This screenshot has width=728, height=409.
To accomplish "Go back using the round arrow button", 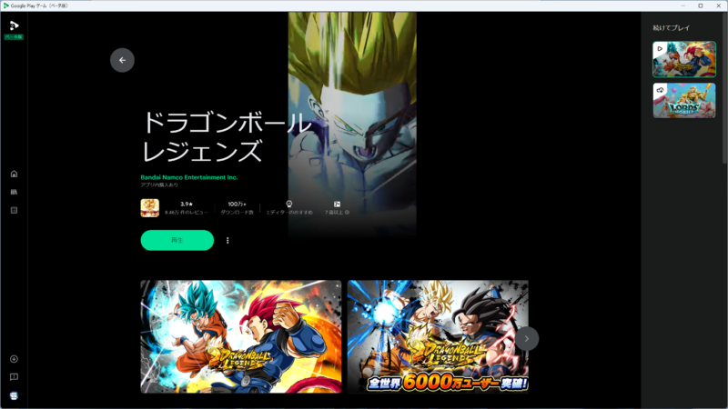I will [x=122, y=60].
